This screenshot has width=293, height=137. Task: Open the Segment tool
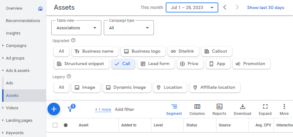point(174,109)
